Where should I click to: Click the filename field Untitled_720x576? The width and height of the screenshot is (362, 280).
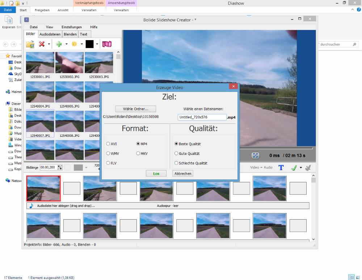point(202,117)
